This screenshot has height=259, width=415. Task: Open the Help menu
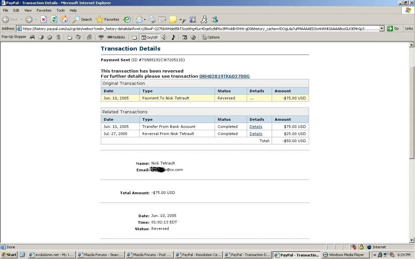click(x=73, y=10)
